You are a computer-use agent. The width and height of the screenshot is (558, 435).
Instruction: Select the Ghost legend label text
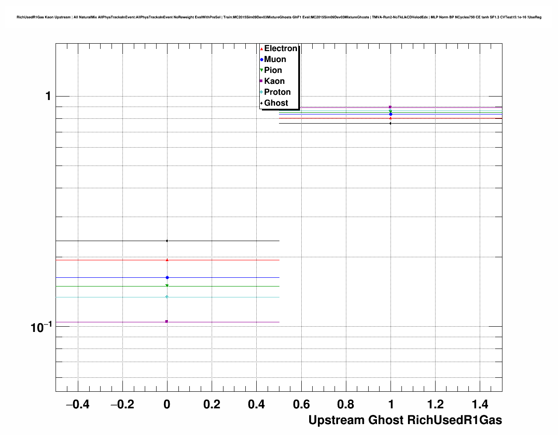point(276,103)
